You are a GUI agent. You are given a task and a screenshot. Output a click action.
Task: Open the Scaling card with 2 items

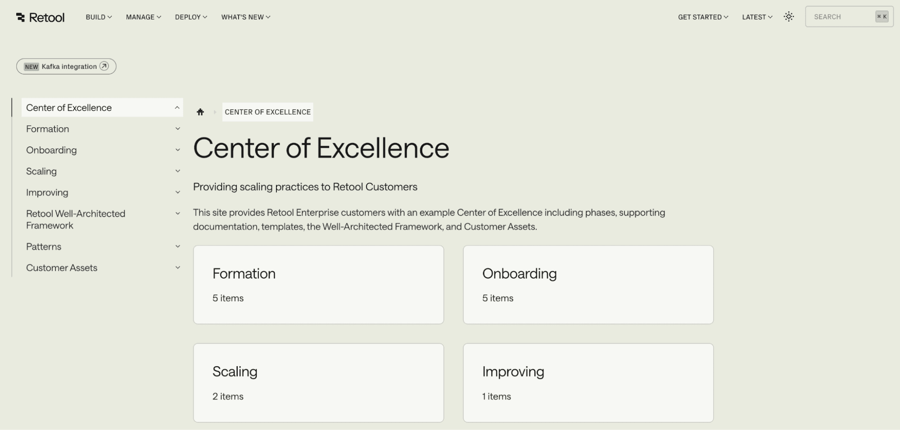coord(318,382)
